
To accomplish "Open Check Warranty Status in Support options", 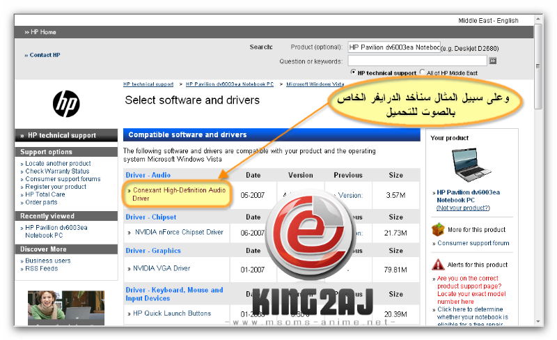I will click(x=57, y=171).
